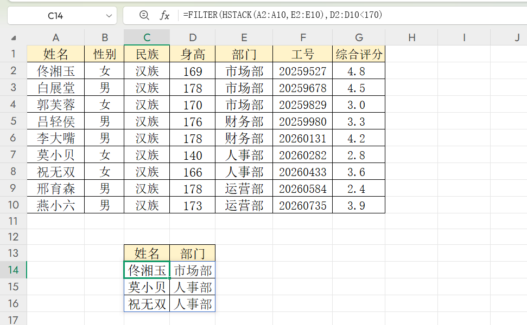Click the 部门 header in row 13

(x=193, y=253)
